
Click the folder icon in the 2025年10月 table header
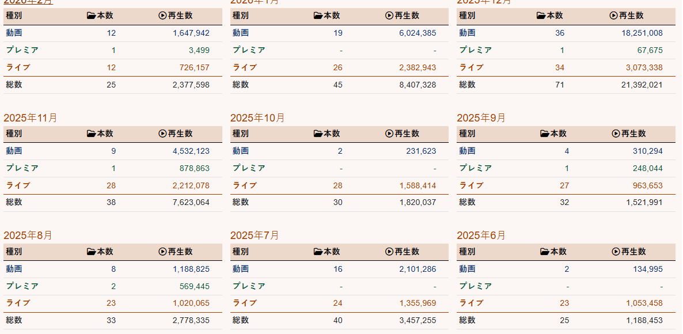pyautogui.click(x=318, y=134)
